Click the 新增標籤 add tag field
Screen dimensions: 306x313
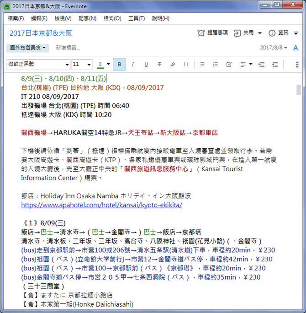(x=68, y=48)
